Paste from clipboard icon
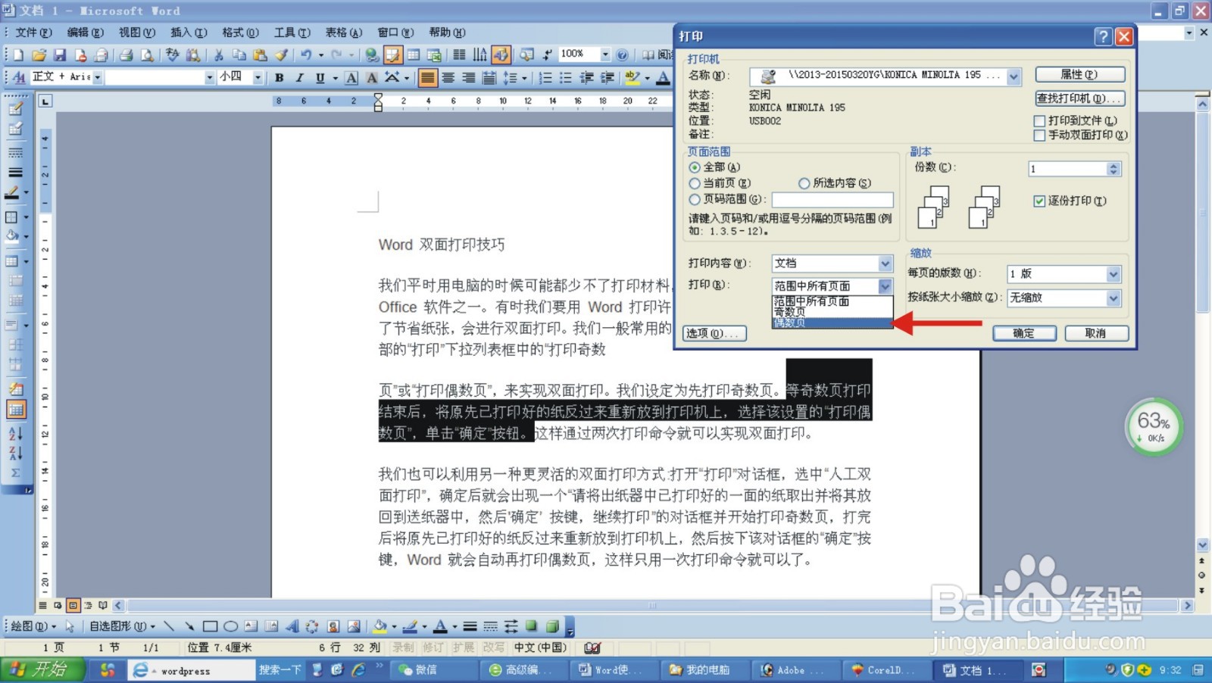The width and height of the screenshot is (1212, 683). click(260, 55)
